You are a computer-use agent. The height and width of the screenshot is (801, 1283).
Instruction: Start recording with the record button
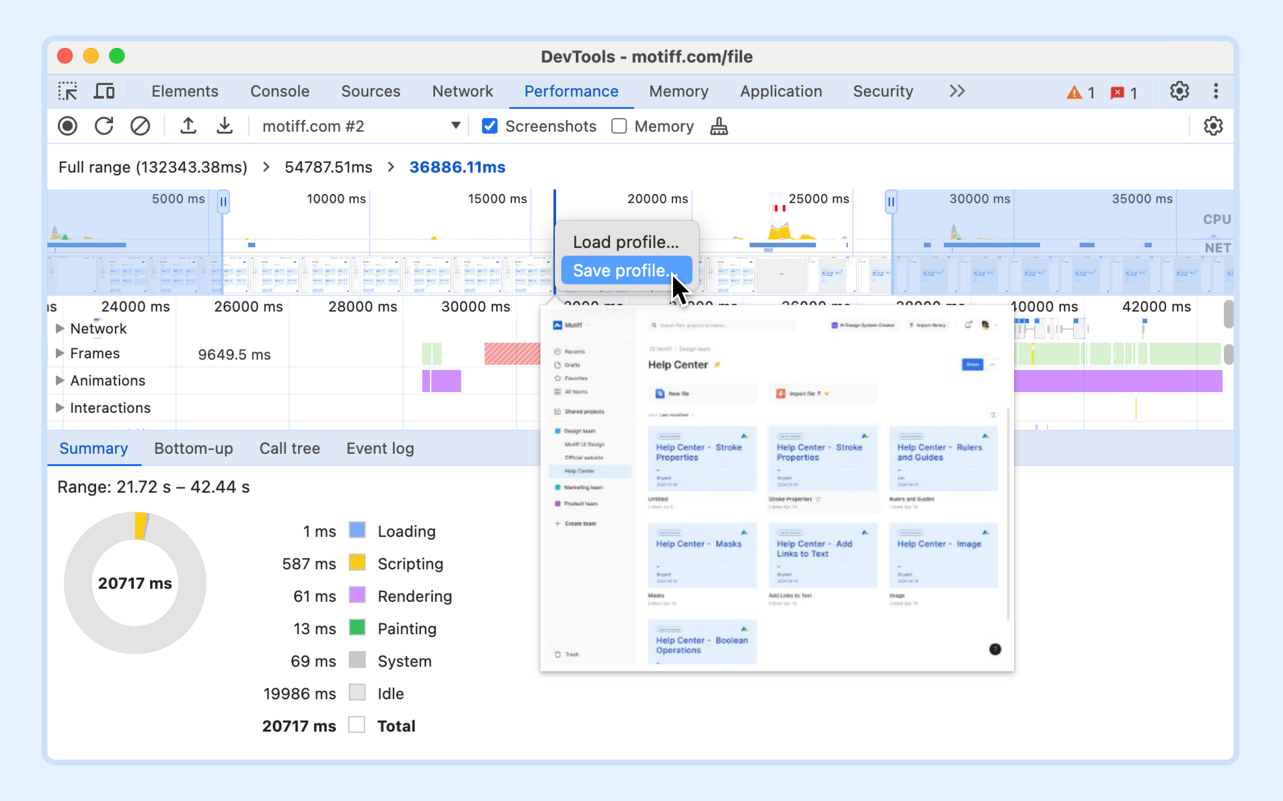67,126
